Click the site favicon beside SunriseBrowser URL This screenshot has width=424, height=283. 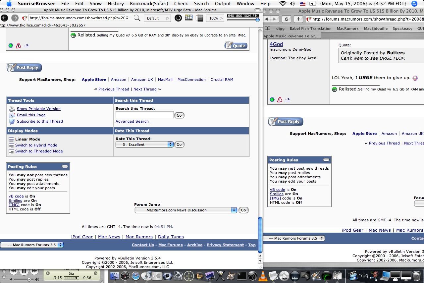[x=24, y=18]
